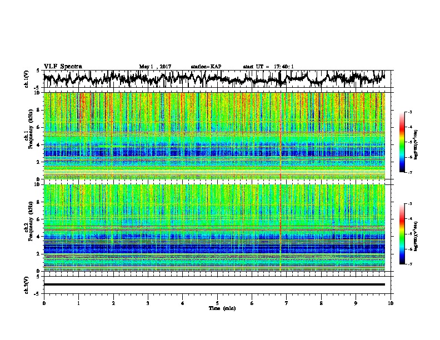The image size is (440, 340).
Task: Click the red spike near 6.8 min in ch.1 spectrogram
Action: pyautogui.click(x=281, y=136)
